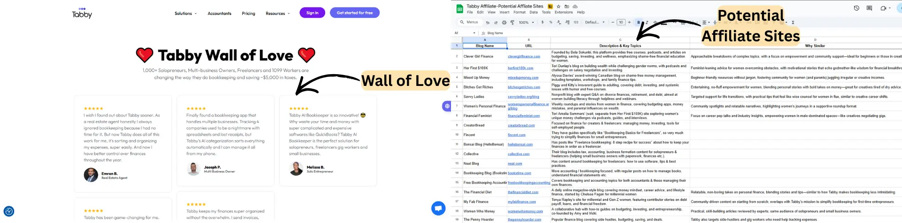Apply percent format icon
The height and width of the screenshot is (223, 902).
point(551,22)
